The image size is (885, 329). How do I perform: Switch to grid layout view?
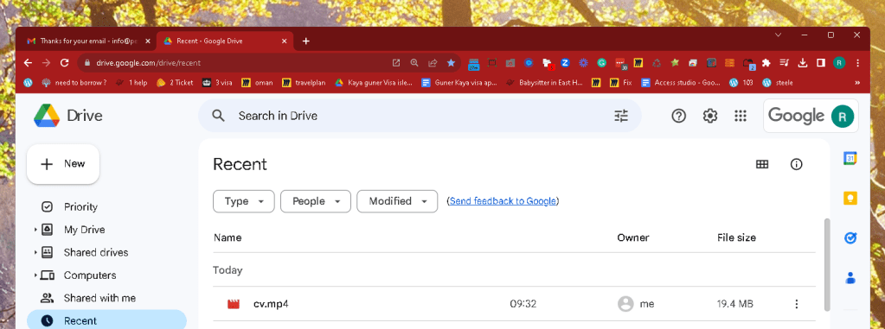[762, 164]
